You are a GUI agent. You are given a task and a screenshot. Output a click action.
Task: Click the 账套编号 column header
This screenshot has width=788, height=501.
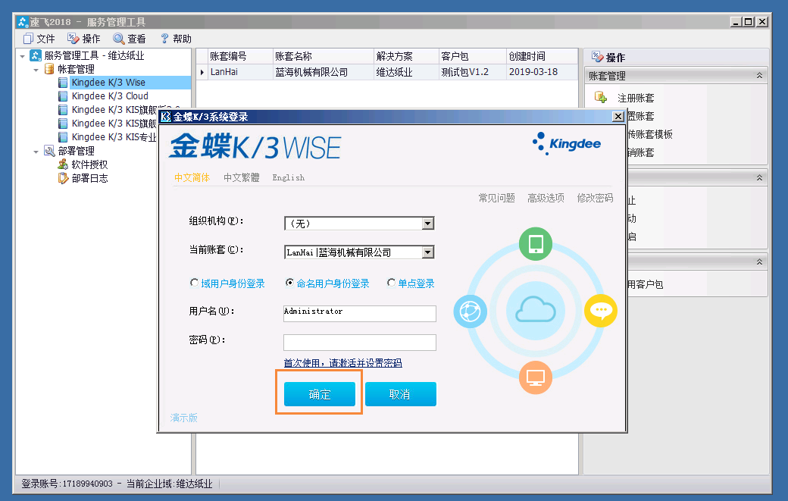(x=240, y=56)
